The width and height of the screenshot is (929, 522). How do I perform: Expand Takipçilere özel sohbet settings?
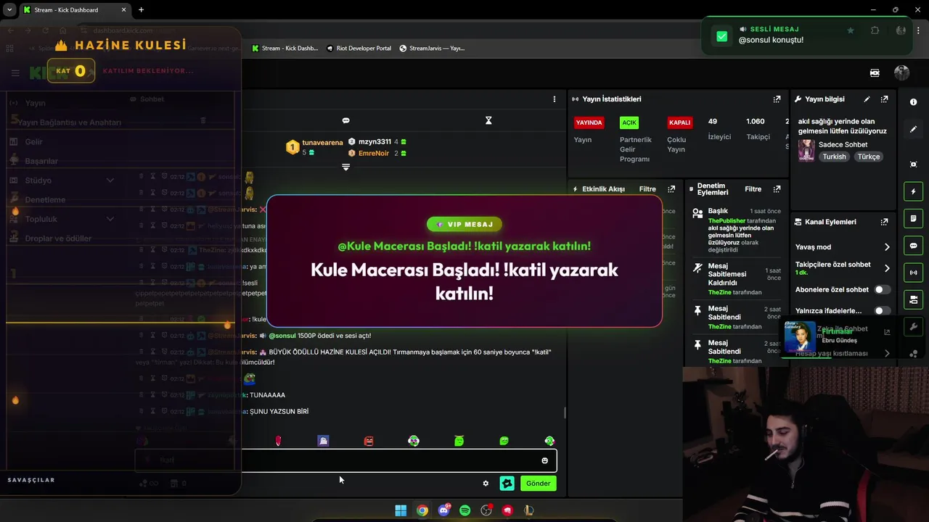887,268
